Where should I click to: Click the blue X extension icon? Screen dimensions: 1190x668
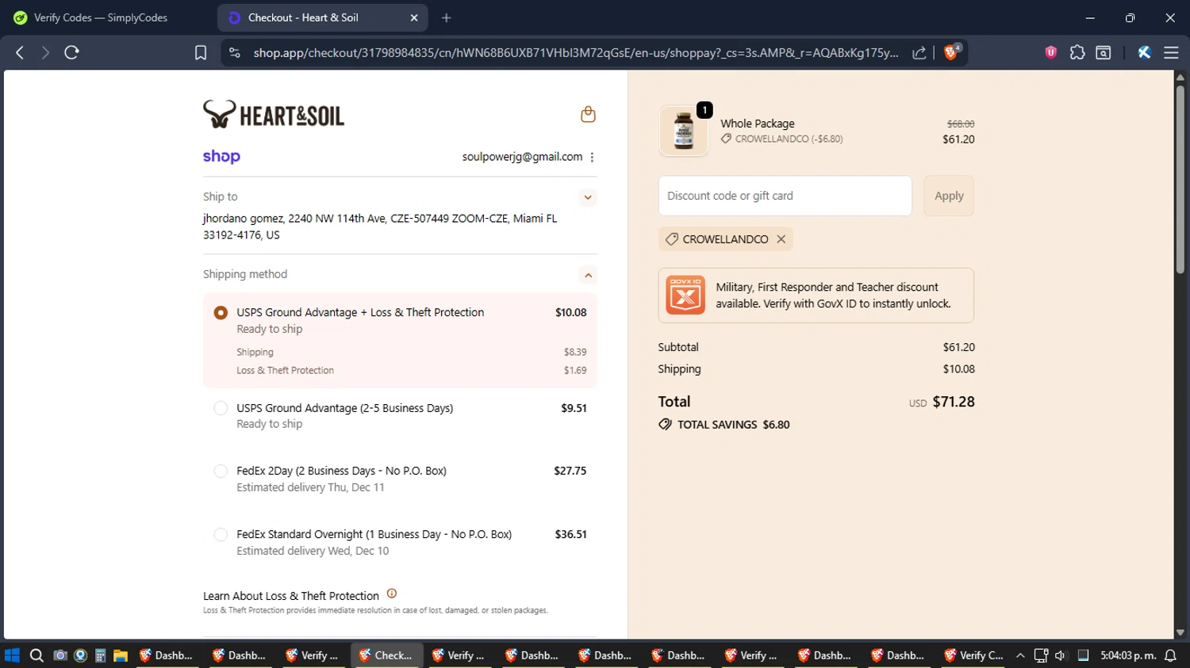point(1144,52)
